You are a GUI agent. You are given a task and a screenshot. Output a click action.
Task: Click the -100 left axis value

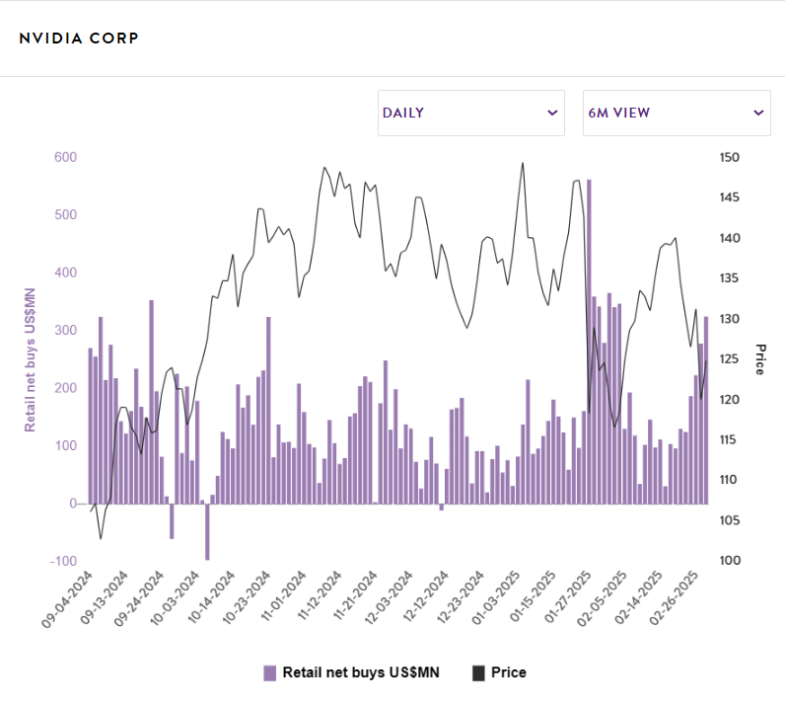tap(63, 561)
